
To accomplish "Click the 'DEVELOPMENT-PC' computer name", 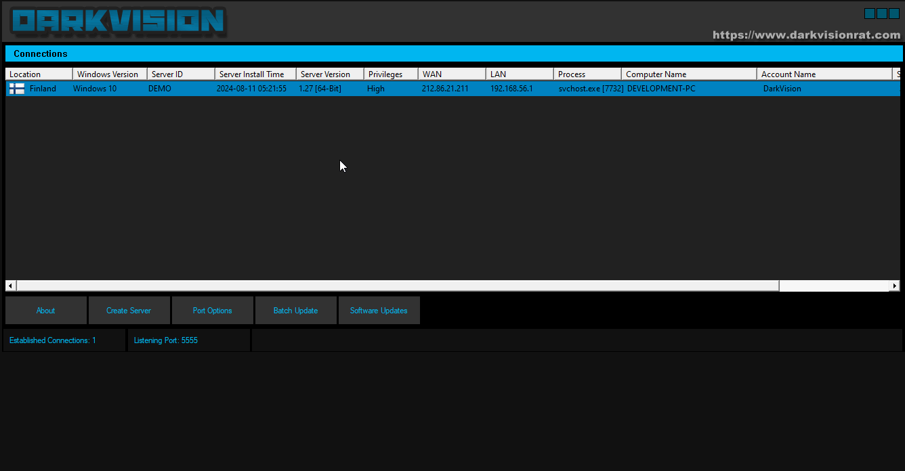I will pos(661,89).
